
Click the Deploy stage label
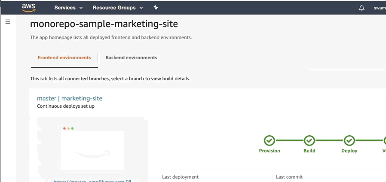(349, 151)
